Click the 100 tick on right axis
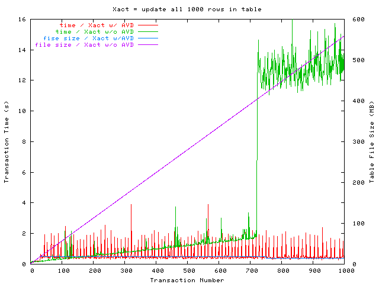The height and width of the screenshot is (284, 379). (x=355, y=223)
